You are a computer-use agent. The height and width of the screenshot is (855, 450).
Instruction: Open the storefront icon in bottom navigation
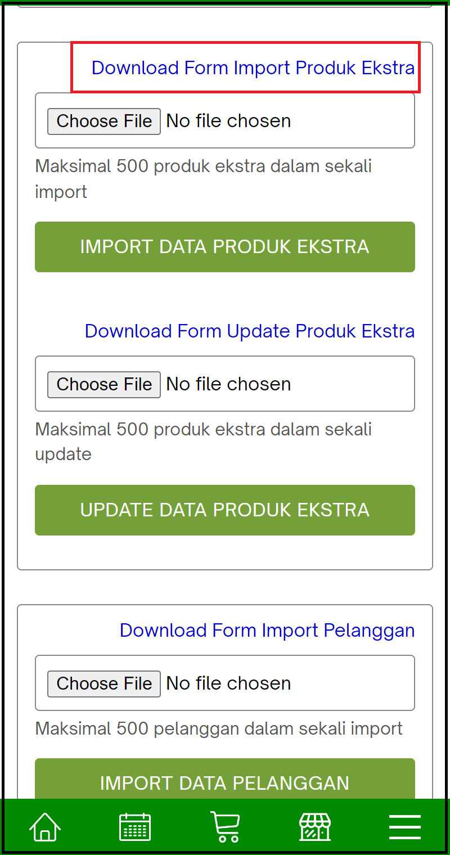point(314,826)
